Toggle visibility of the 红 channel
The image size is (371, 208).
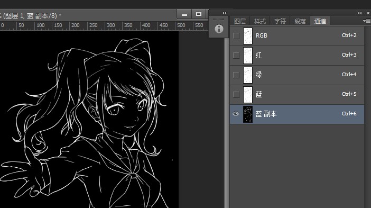coord(236,56)
